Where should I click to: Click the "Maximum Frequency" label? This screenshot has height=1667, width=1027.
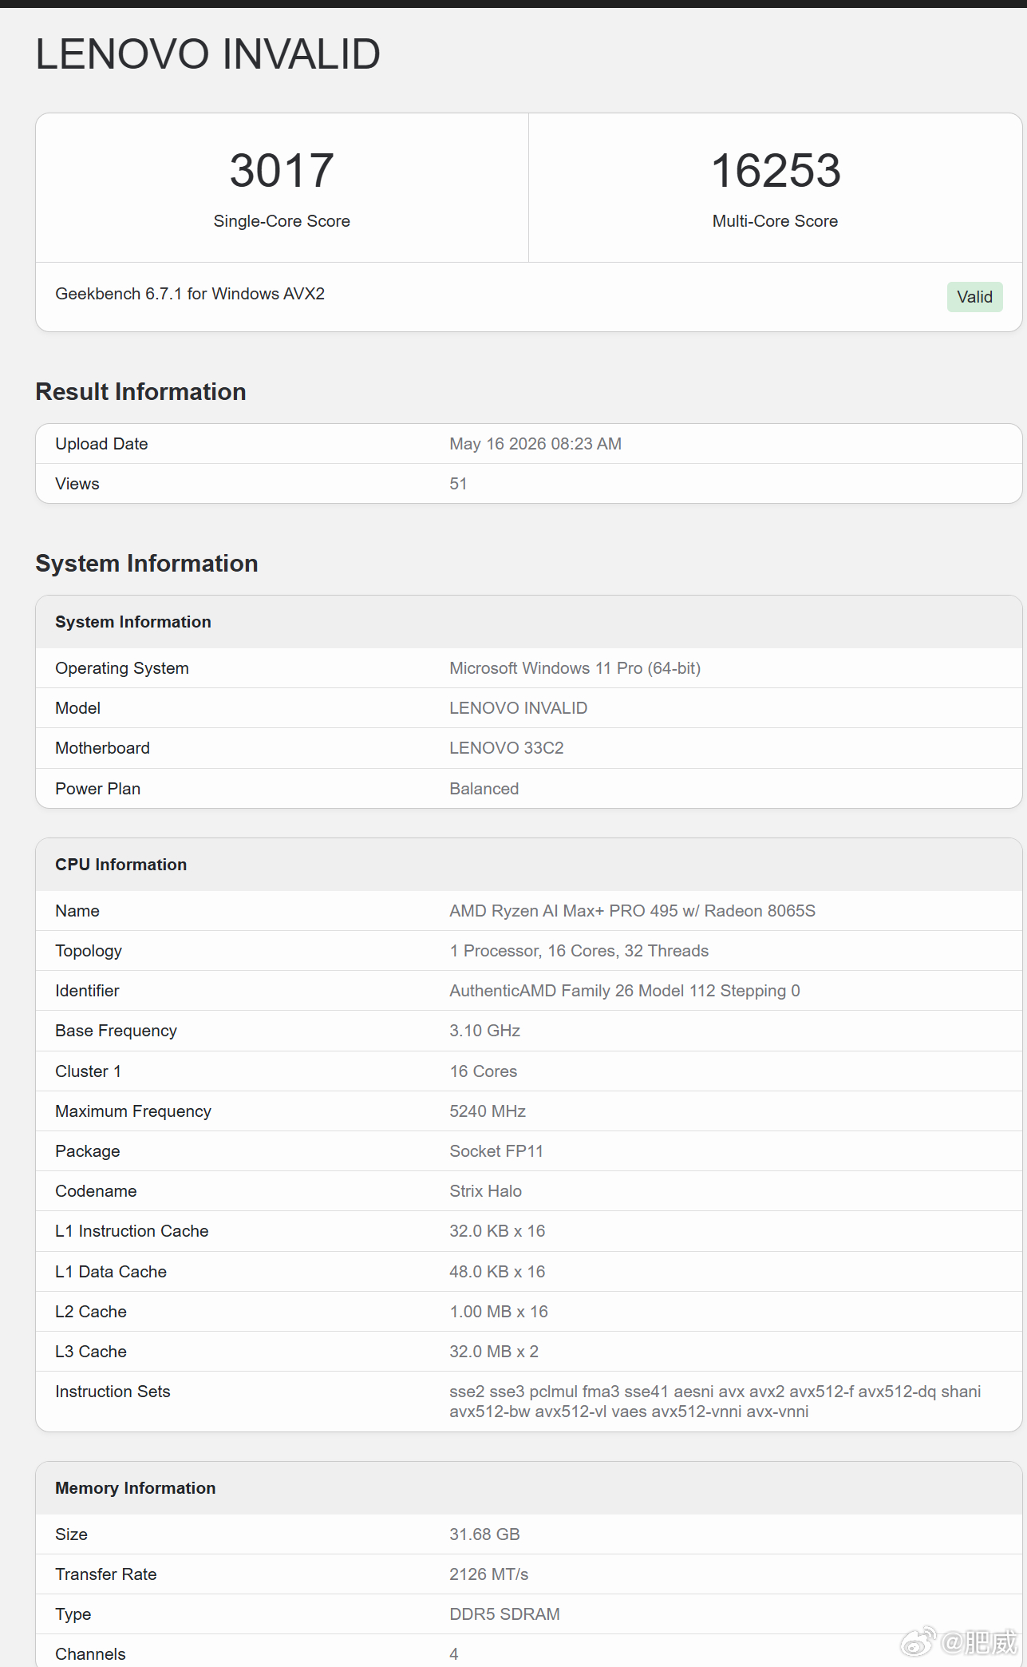click(x=133, y=1111)
